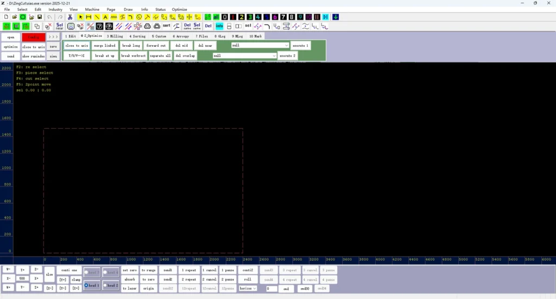
Task: Click the New file icon
Action: pos(6,17)
